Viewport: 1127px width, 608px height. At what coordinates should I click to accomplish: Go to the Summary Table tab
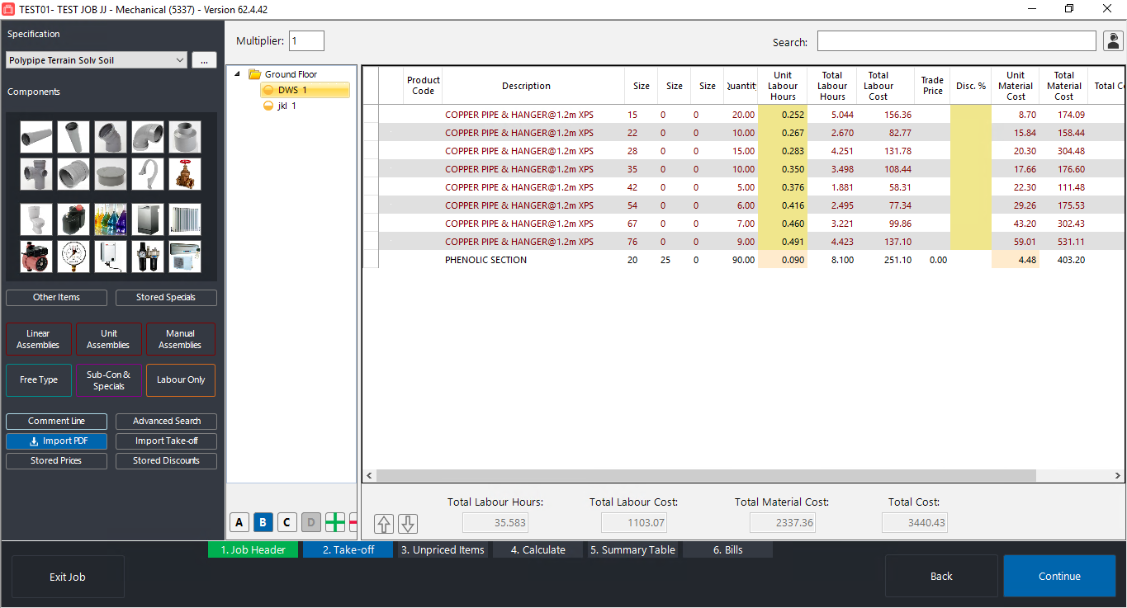pos(632,549)
